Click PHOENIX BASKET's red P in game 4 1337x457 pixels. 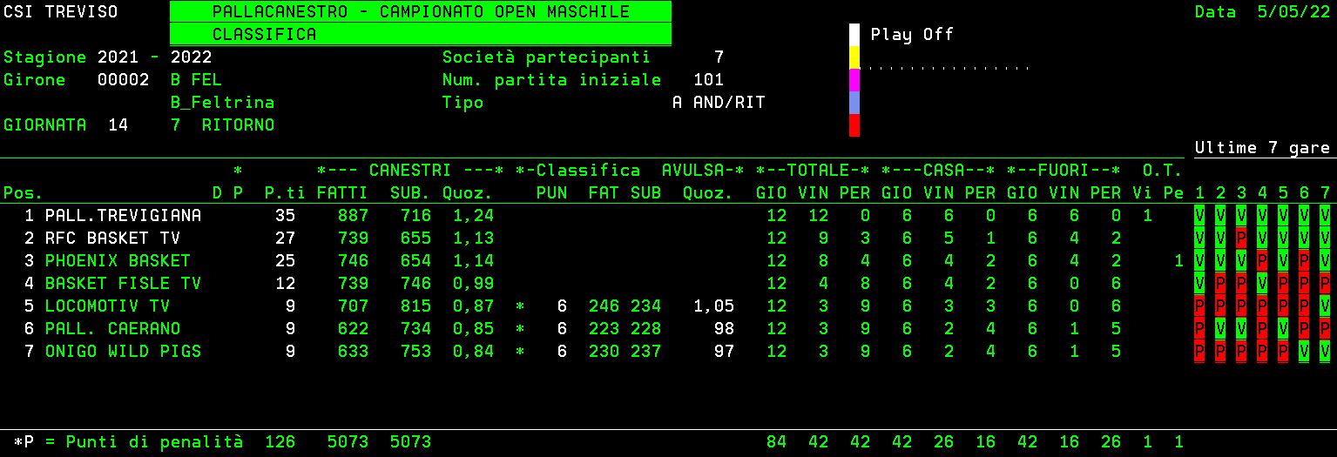[1261, 260]
